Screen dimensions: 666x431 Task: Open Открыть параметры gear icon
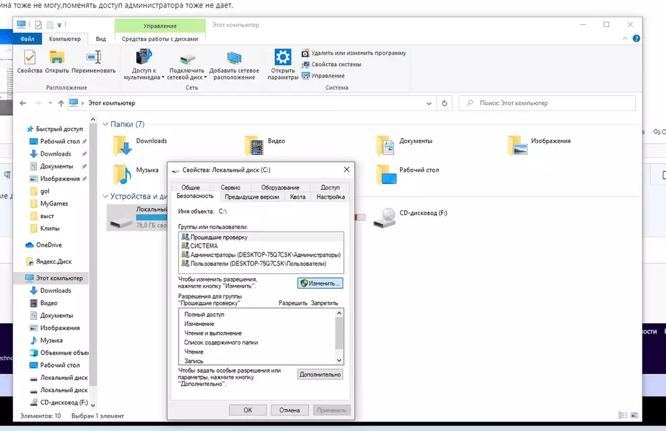pyautogui.click(x=283, y=63)
